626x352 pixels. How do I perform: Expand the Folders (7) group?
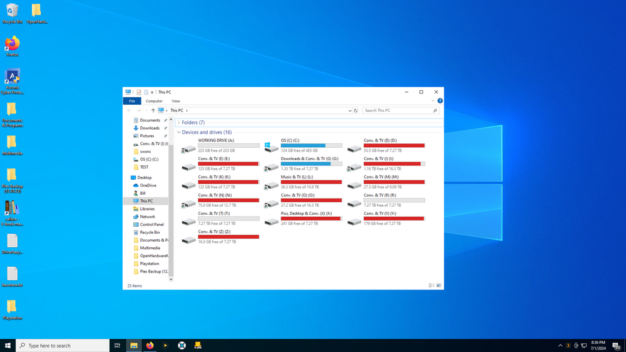click(179, 123)
